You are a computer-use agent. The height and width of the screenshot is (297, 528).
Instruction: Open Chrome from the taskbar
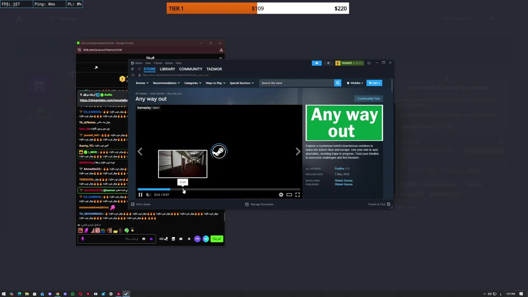click(57, 294)
